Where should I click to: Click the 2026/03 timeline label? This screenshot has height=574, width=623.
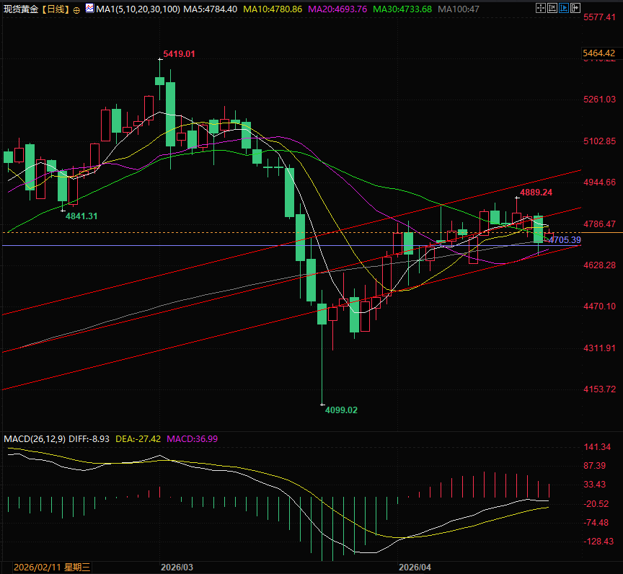(x=177, y=568)
